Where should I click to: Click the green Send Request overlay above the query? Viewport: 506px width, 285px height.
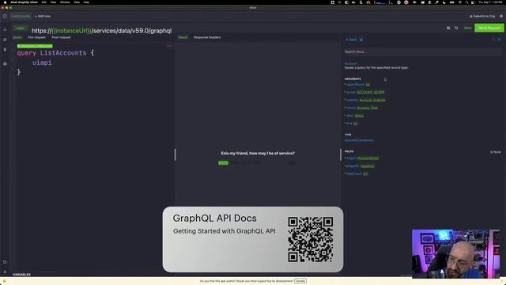pos(35,46)
